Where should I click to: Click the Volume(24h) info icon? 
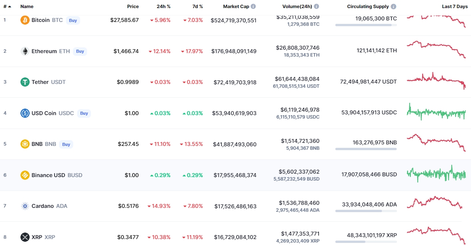[316, 7]
